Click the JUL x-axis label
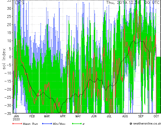Screen dimensions: 161x125 click(109, 116)
